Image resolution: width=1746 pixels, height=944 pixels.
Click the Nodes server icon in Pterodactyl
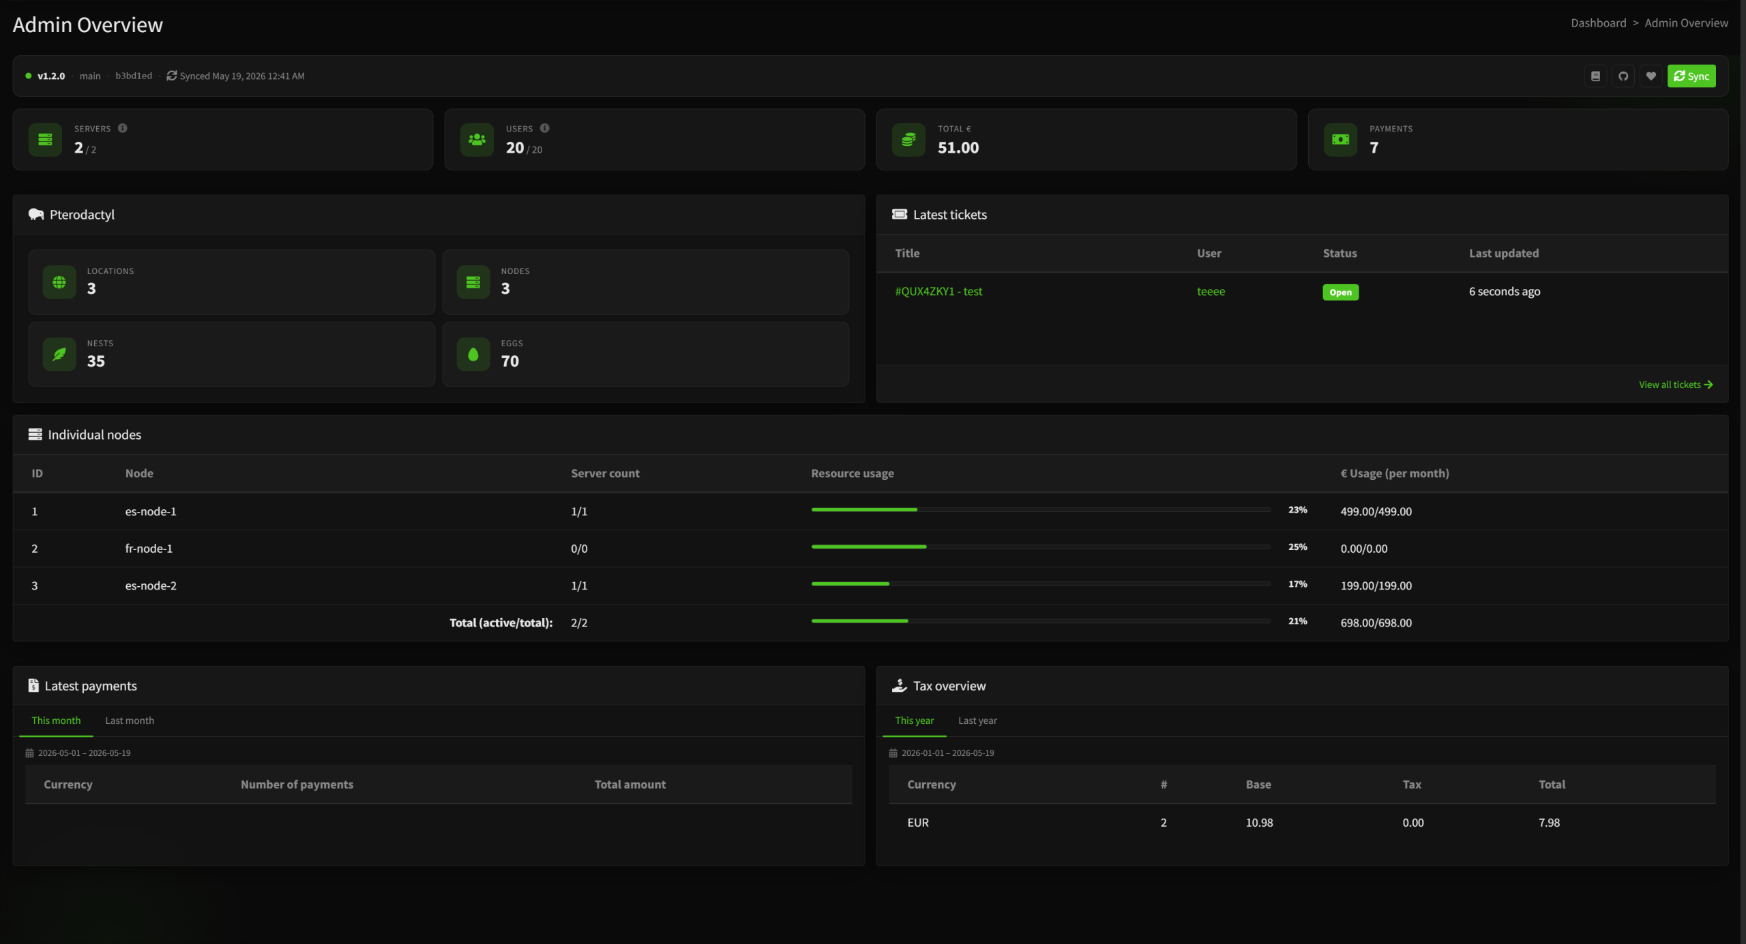(x=473, y=282)
